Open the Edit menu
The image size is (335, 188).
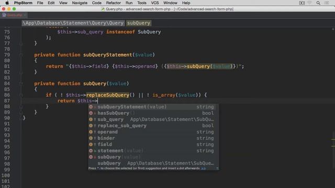(x=51, y=3)
